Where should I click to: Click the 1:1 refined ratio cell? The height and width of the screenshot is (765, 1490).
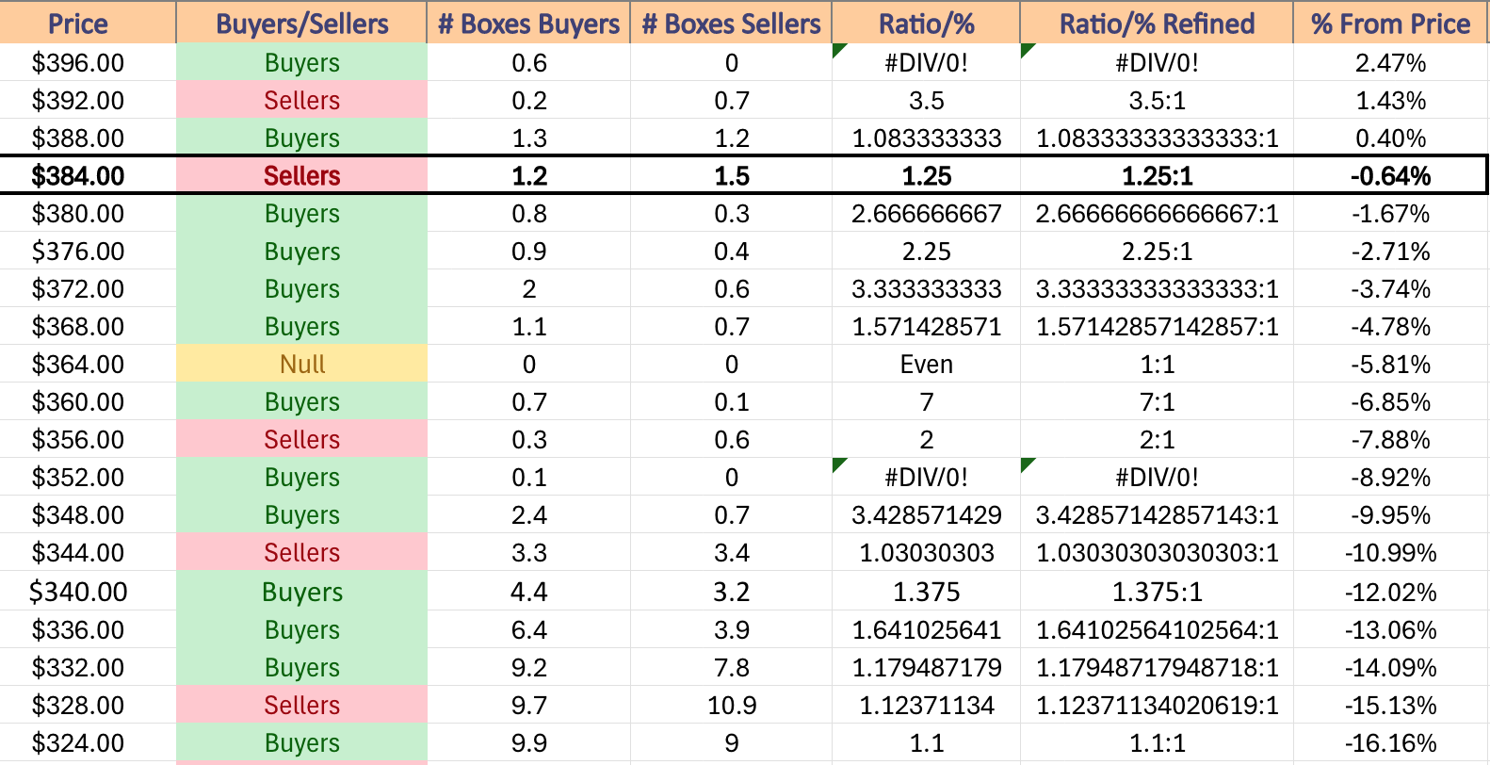[1157, 365]
